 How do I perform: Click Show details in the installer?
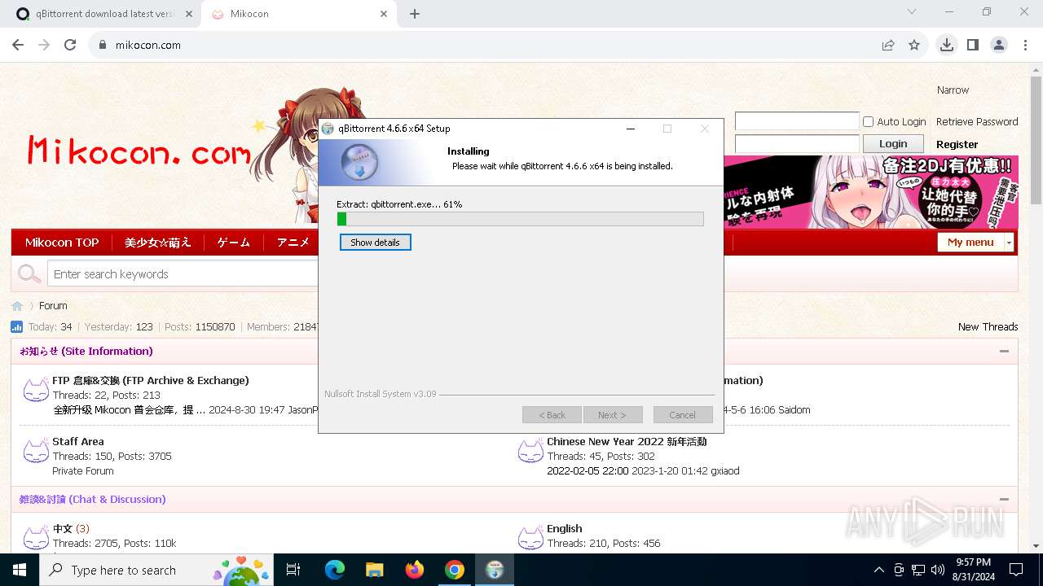[x=375, y=243]
